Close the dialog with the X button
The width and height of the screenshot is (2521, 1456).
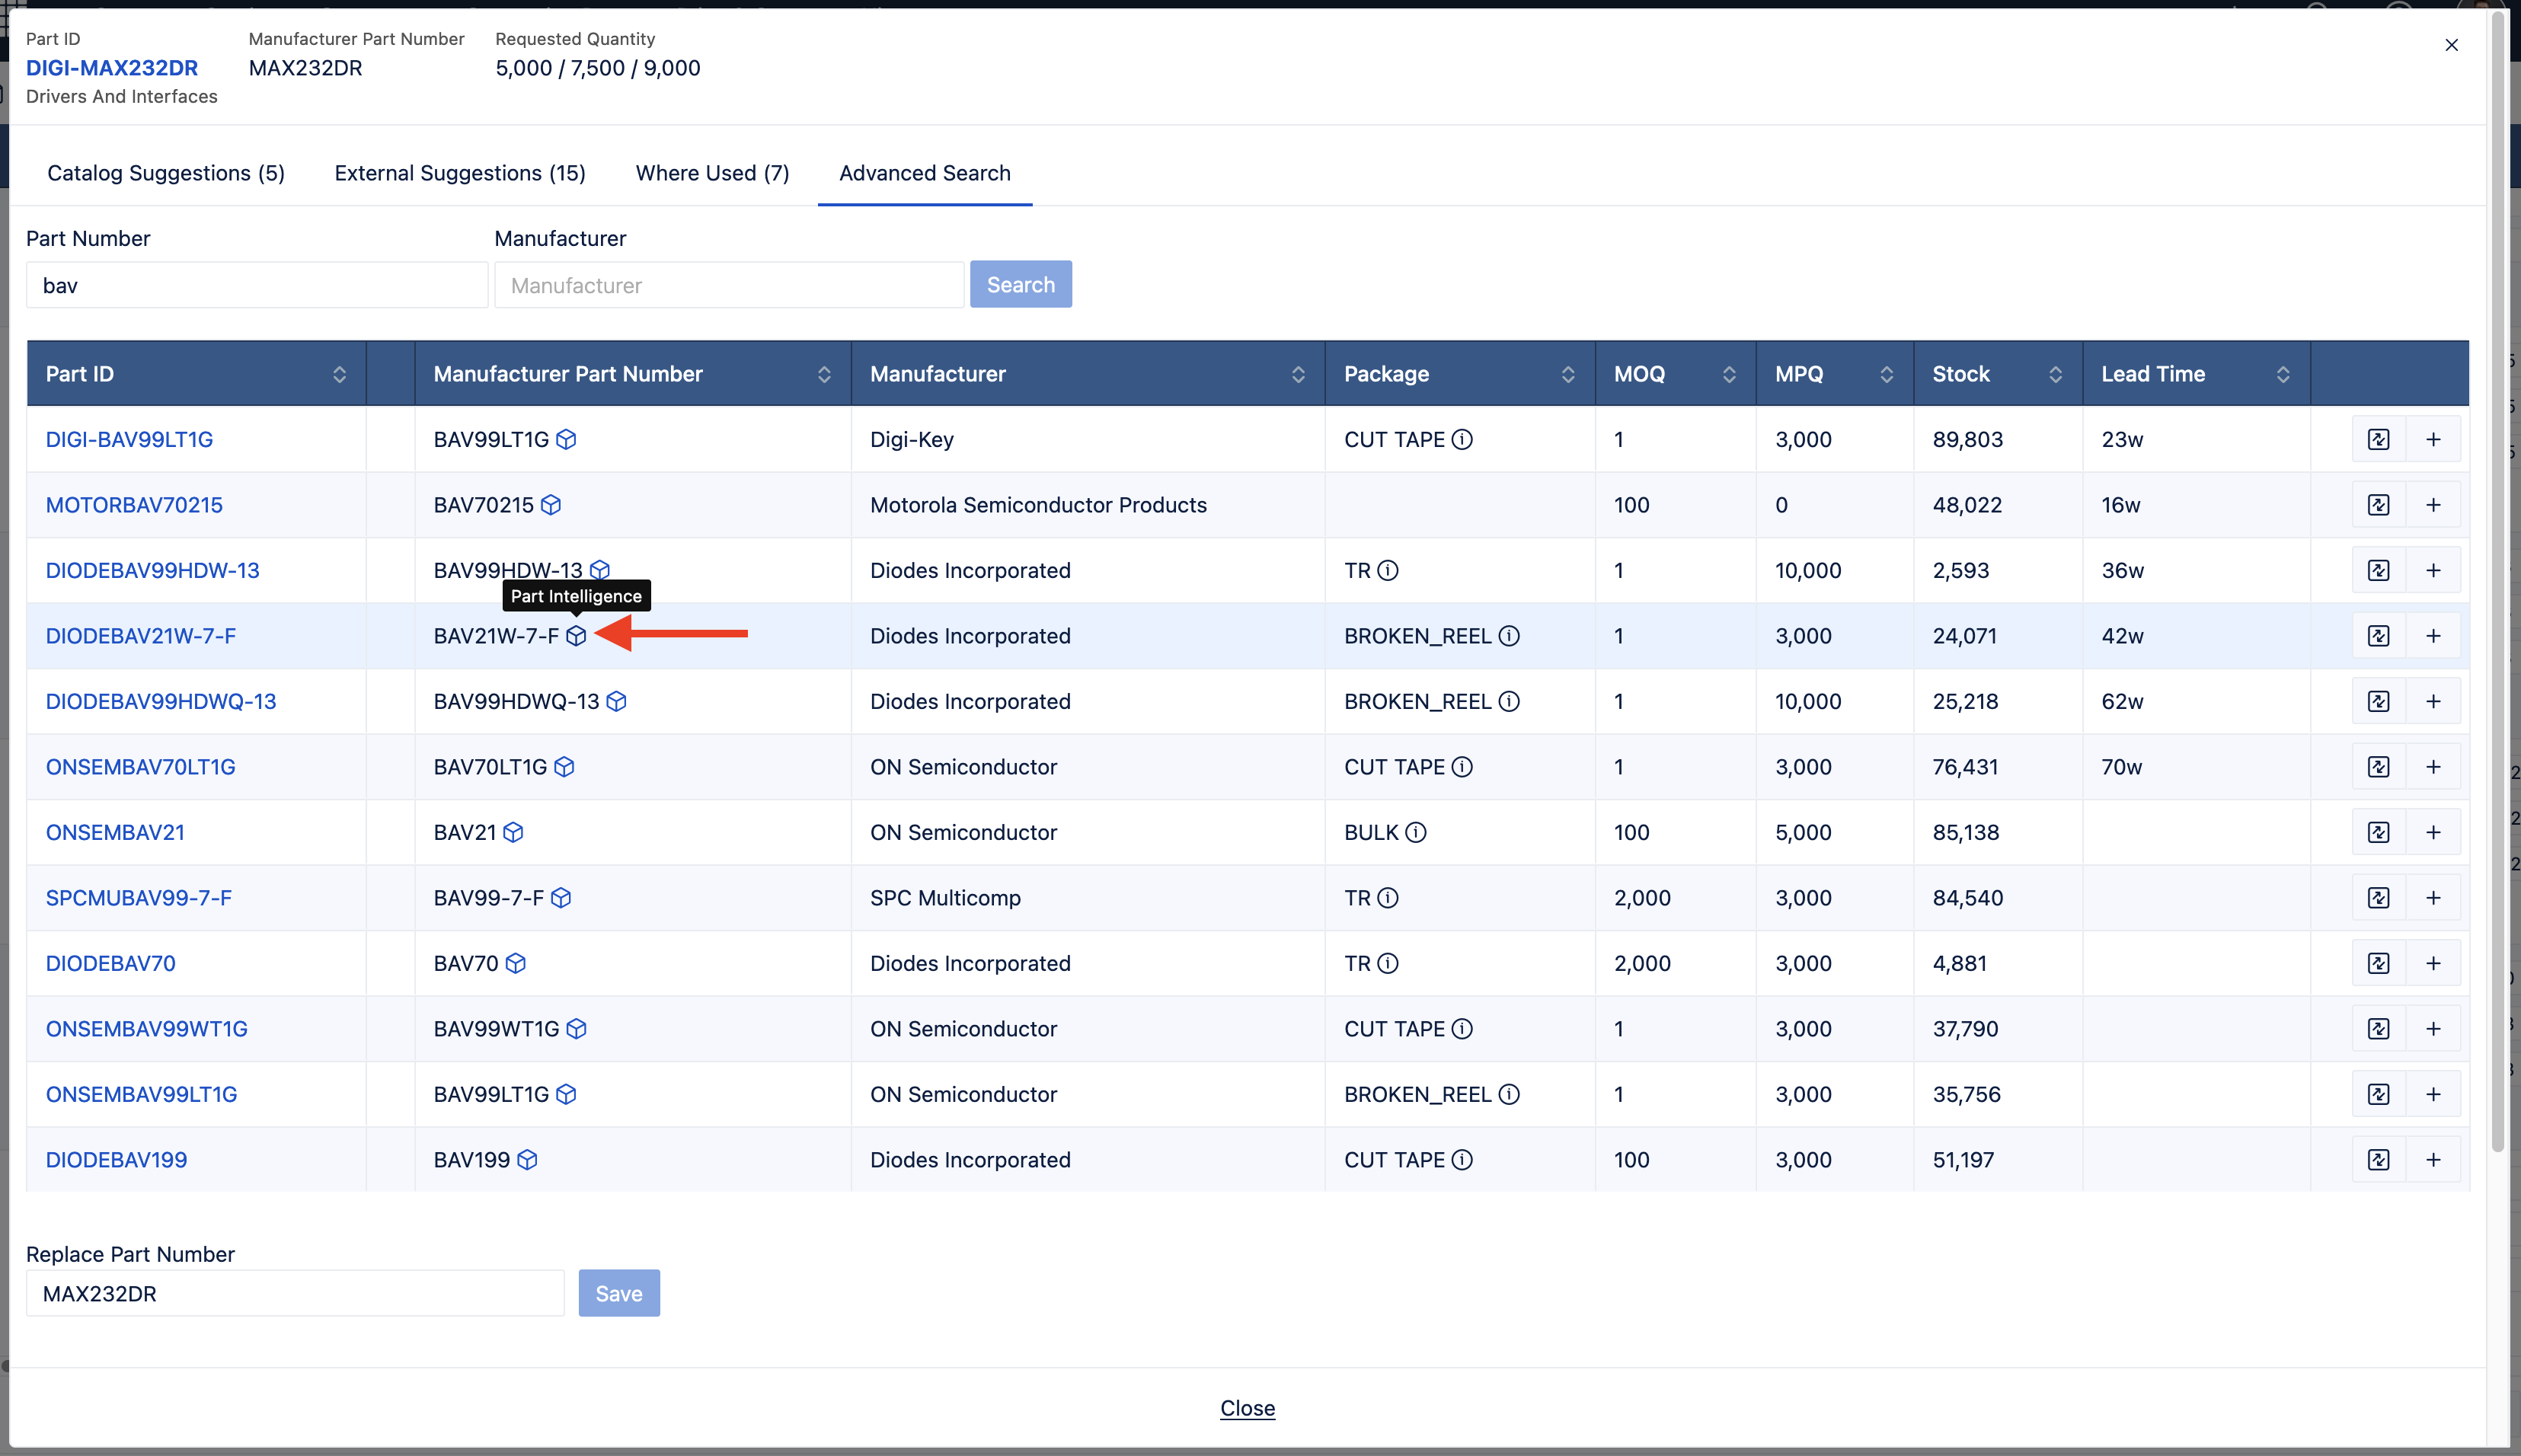click(x=2451, y=45)
